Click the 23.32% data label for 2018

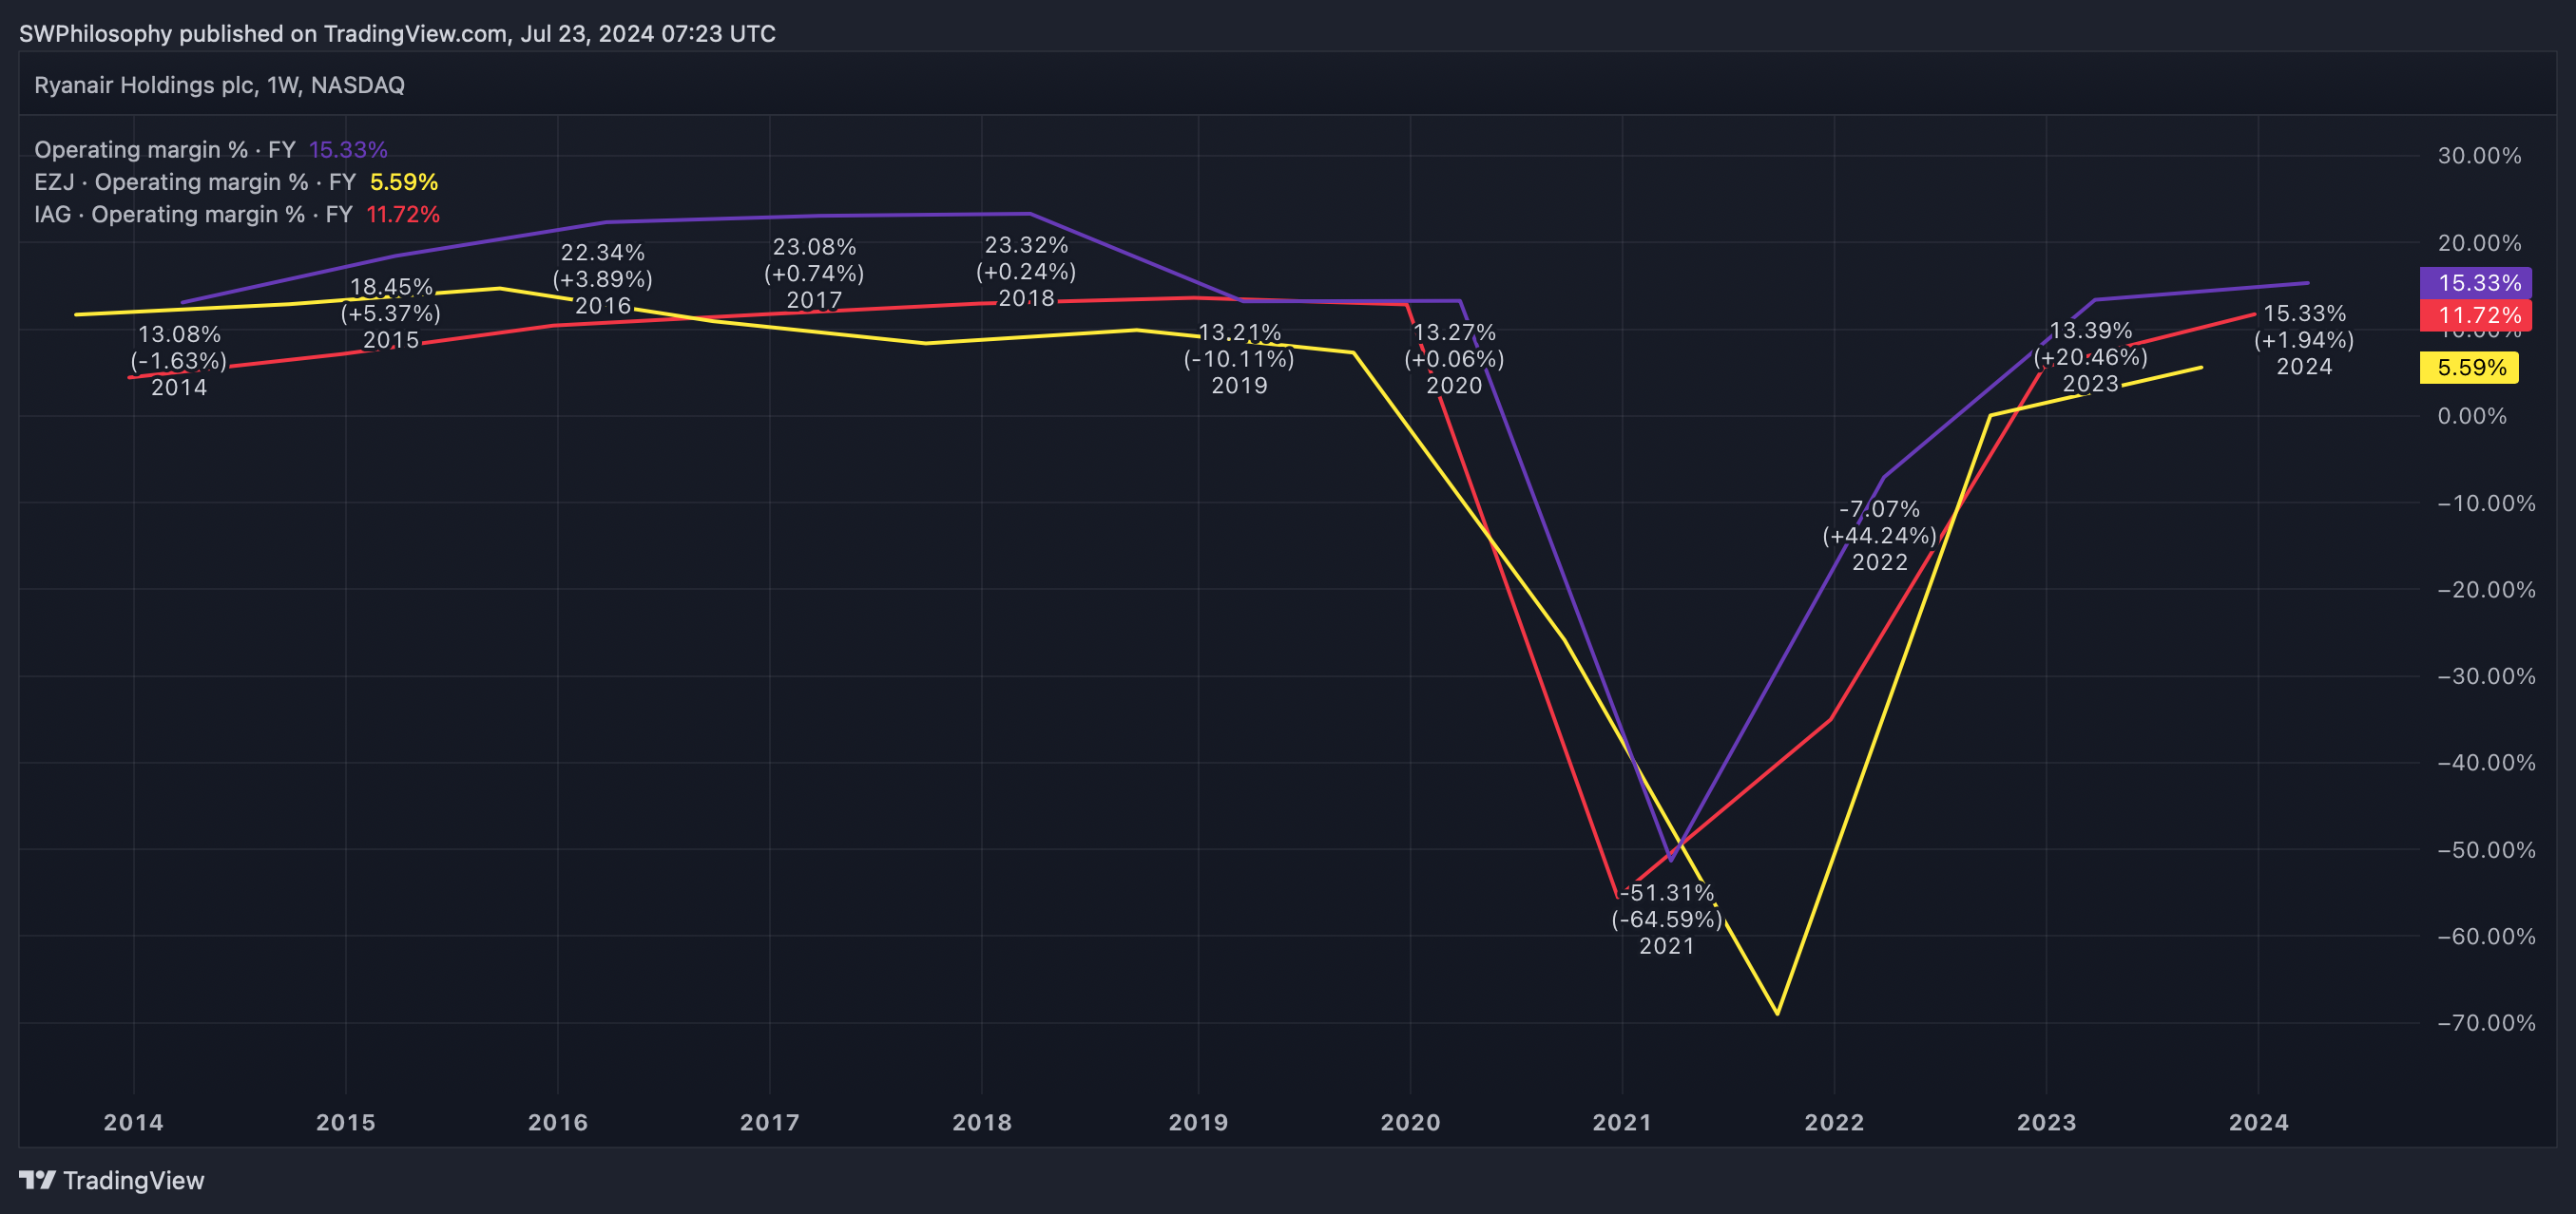pos(1026,246)
